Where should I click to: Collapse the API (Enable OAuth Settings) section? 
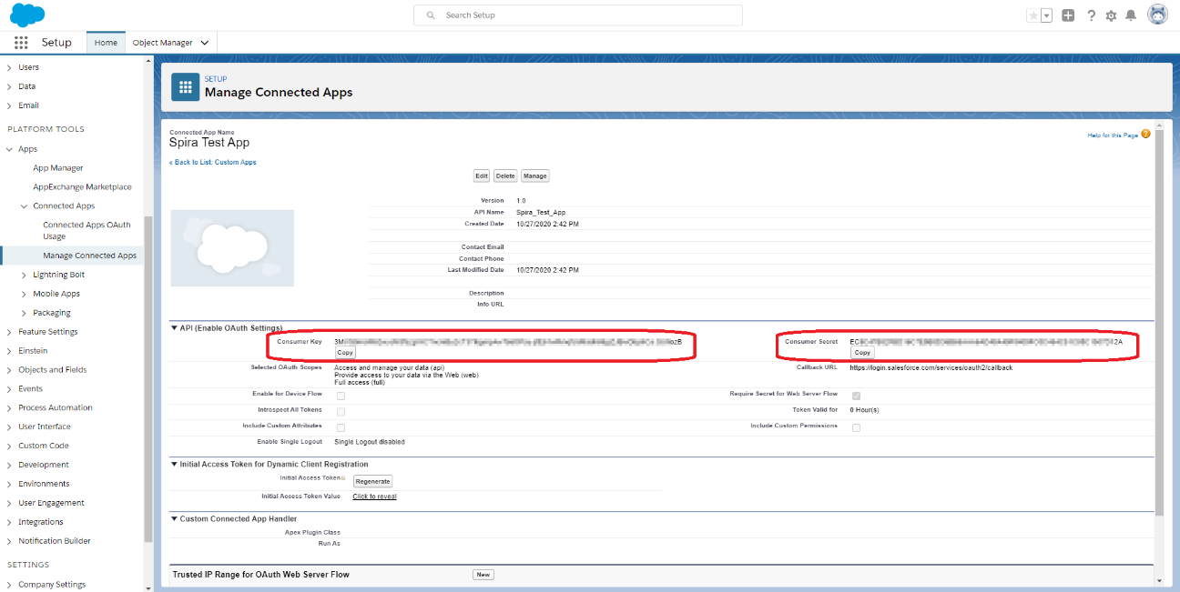coord(174,327)
